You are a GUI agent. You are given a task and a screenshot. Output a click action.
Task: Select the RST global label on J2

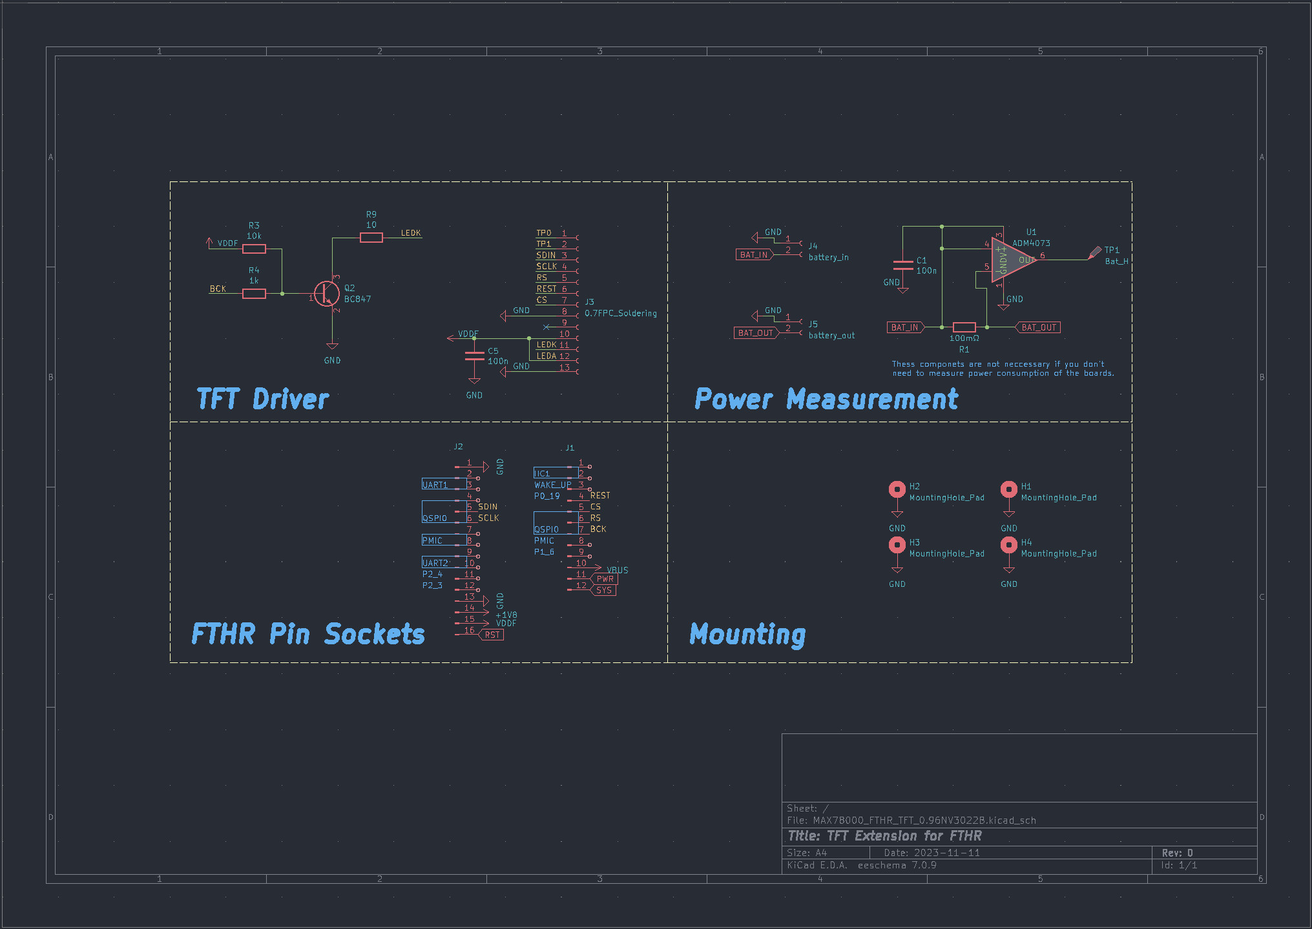coord(491,635)
